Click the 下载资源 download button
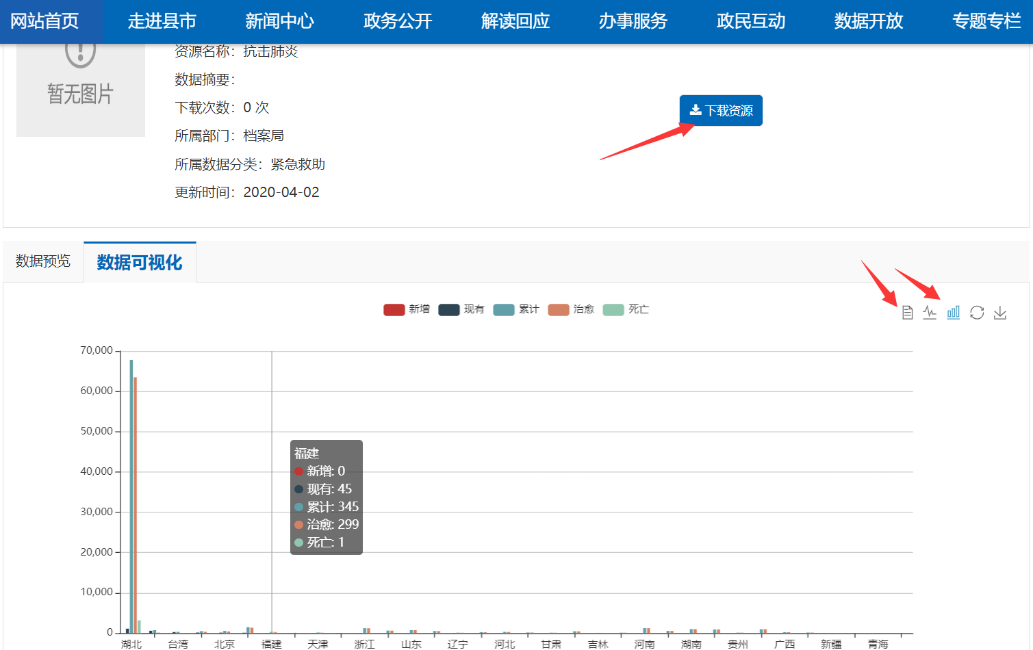This screenshot has width=1033, height=650. [721, 111]
